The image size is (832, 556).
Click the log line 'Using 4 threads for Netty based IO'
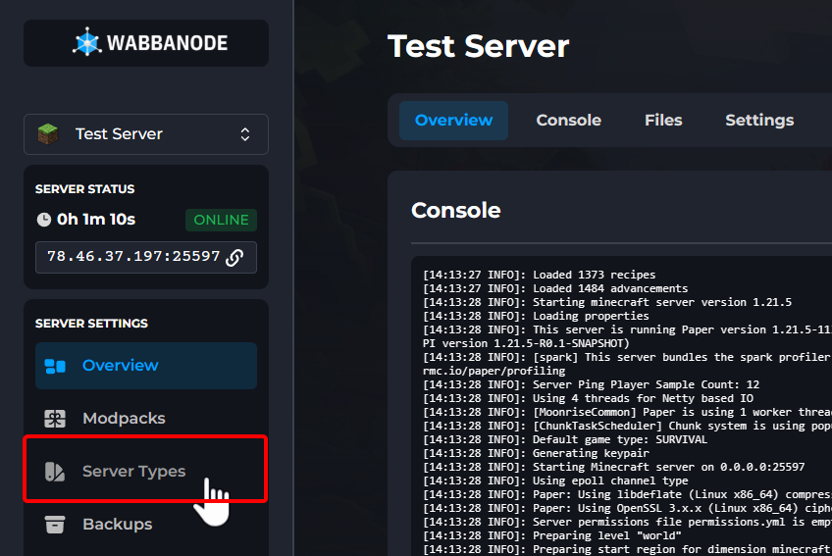click(588, 398)
